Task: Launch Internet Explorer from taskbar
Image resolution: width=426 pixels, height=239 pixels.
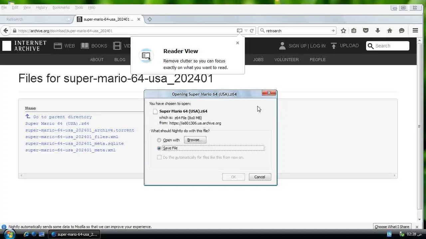Action: 26,234
